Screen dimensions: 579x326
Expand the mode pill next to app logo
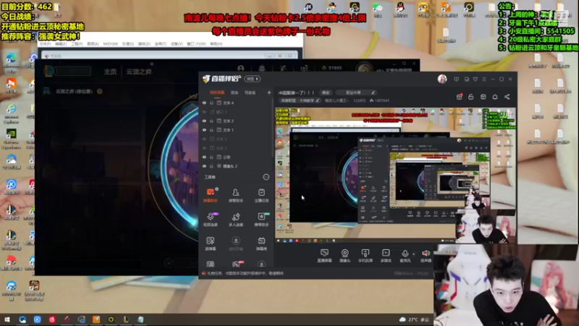click(x=253, y=79)
